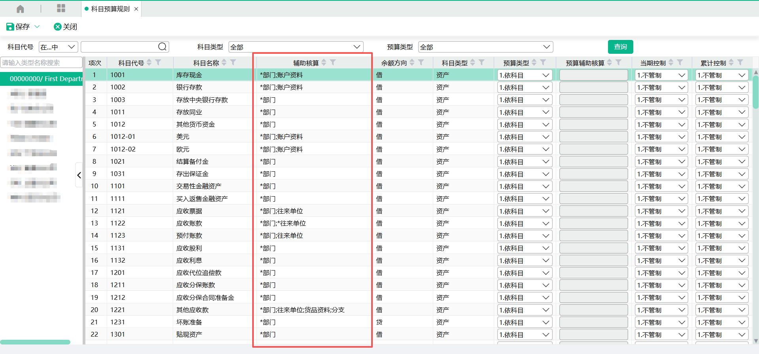
Task: Click the home icon in tab bar
Action: [20, 9]
